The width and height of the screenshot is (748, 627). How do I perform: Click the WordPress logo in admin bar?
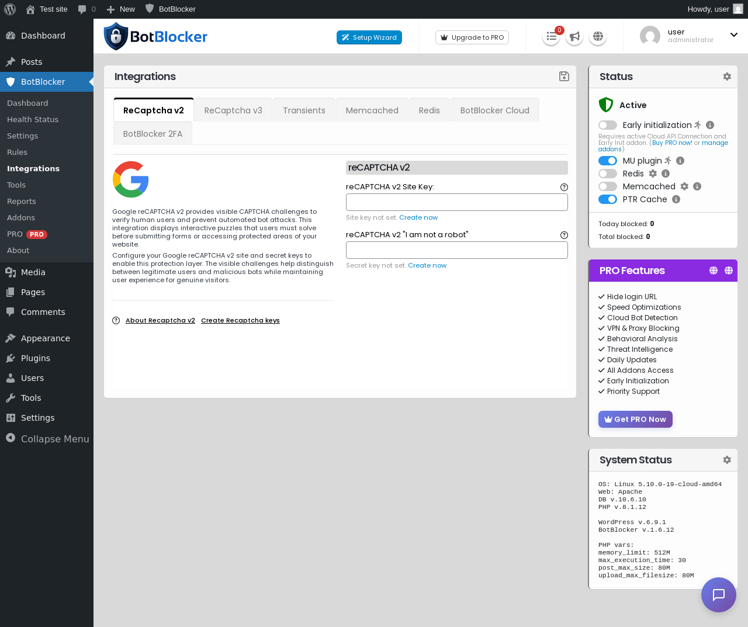tap(10, 9)
